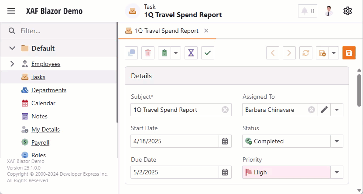363x194 pixels.
Task: Open Tasks in the navigation
Action: (38, 77)
